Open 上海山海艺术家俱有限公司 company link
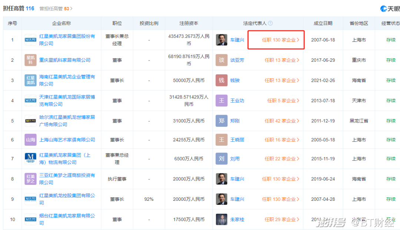This screenshot has width=400, height=230. pyautogui.click(x=67, y=140)
